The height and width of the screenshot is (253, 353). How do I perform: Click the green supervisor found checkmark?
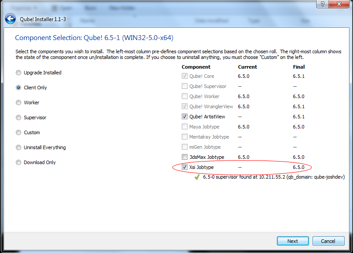click(x=198, y=177)
